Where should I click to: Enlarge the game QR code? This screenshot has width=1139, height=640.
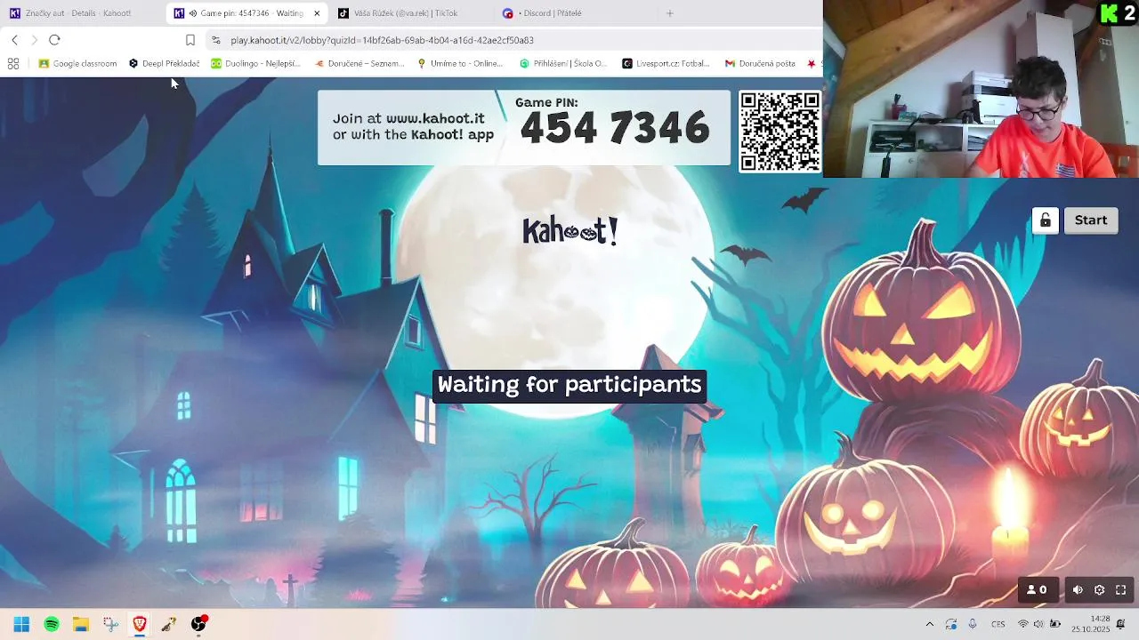click(x=780, y=132)
